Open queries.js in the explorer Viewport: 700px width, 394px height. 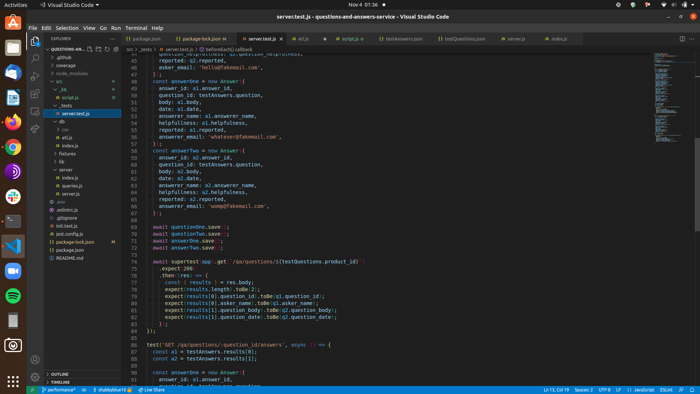coord(82,186)
